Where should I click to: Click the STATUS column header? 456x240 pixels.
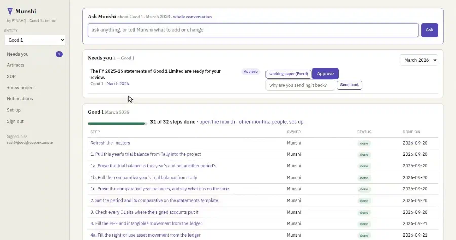(x=364, y=132)
